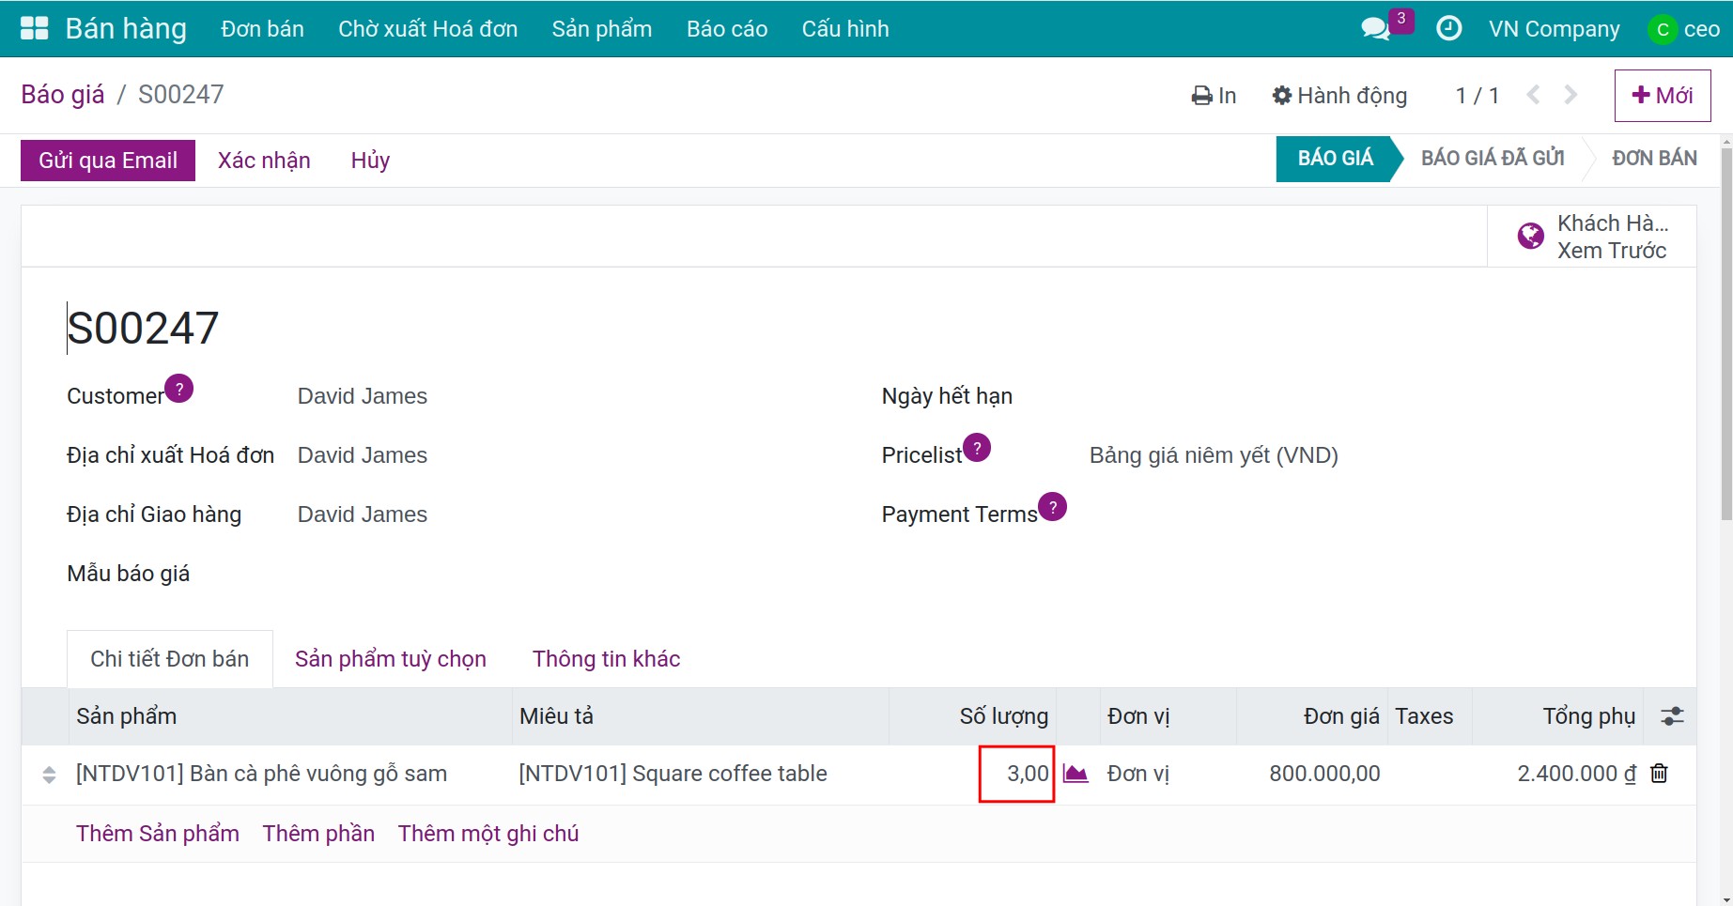Open the In print dropdown
The image size is (1733, 906).
[x=1214, y=96]
